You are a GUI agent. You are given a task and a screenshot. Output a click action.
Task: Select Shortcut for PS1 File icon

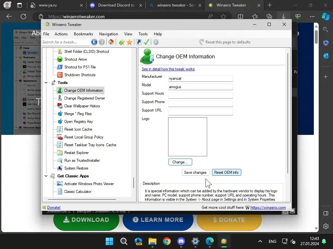60,67
